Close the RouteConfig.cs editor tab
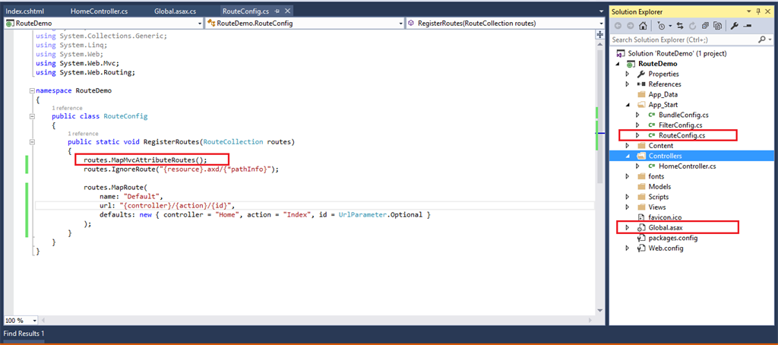 (x=288, y=11)
